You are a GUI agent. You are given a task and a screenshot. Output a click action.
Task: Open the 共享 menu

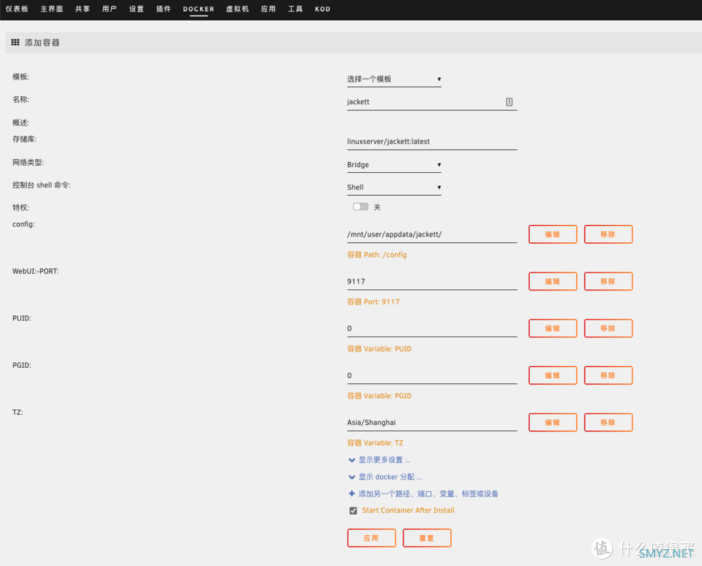83,9
